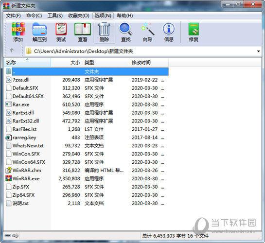Screen dimensions: 265x243
Task: Click date 2019-02-22 in 7zxa.dll row
Action: click(145, 80)
